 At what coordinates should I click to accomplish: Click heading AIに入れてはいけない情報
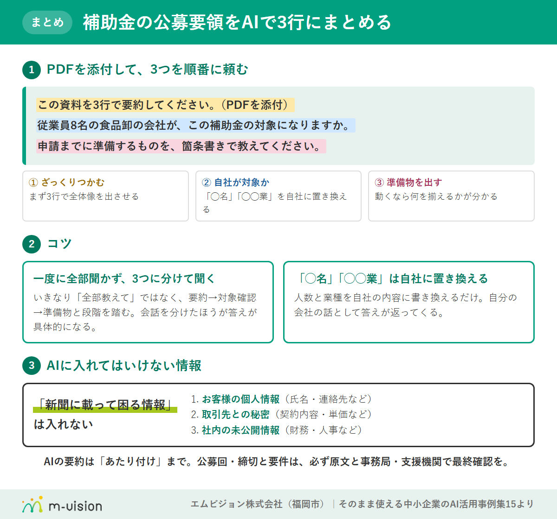(124, 366)
